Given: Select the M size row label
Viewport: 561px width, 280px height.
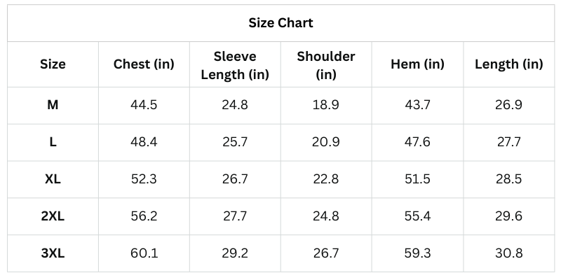Looking at the screenshot, I should point(53,105).
